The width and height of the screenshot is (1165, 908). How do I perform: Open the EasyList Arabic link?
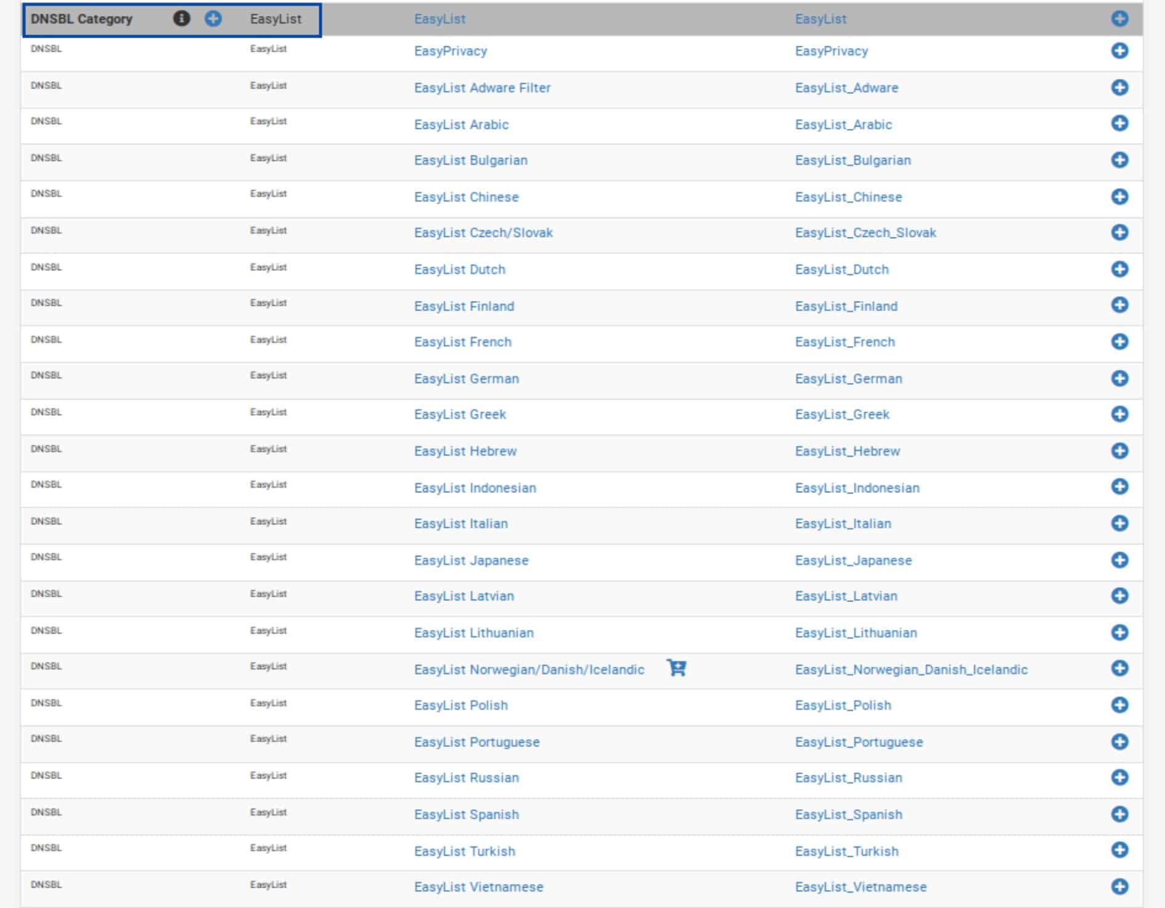[x=461, y=125]
